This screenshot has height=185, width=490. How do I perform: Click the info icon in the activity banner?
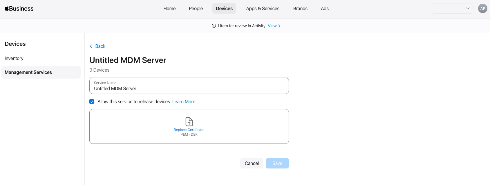coord(214,26)
